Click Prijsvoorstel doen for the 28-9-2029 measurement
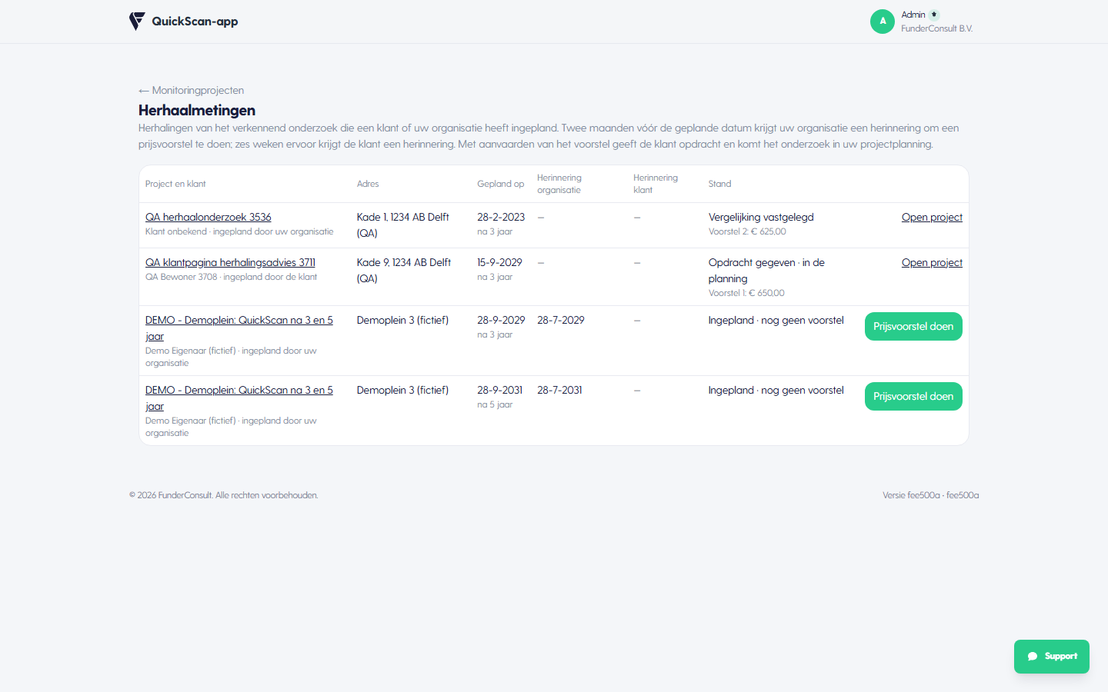The height and width of the screenshot is (692, 1108). (x=913, y=326)
